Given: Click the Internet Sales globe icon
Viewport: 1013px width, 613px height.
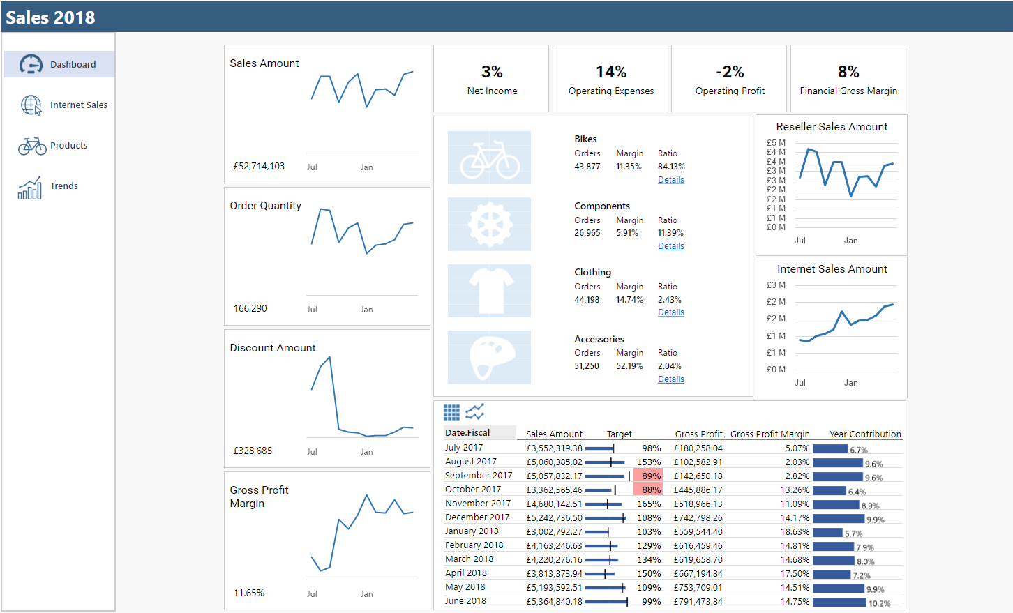Looking at the screenshot, I should 31,105.
